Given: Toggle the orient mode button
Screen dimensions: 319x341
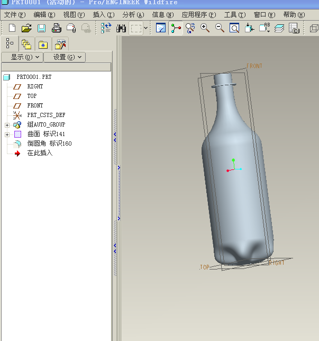Looking at the screenshot, I should 190,28.
